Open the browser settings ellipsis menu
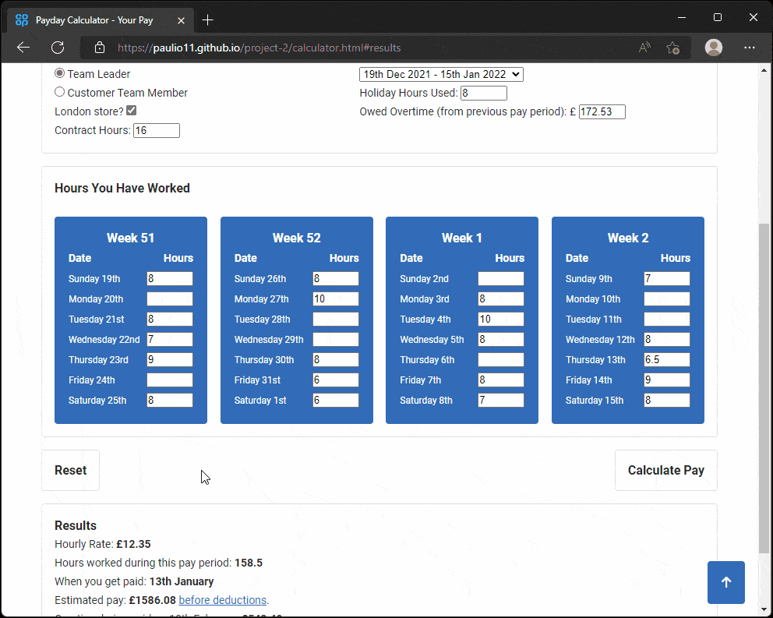773x618 pixels. (x=750, y=48)
